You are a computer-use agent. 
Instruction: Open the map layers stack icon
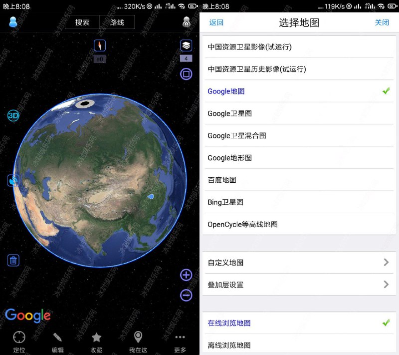(x=186, y=45)
